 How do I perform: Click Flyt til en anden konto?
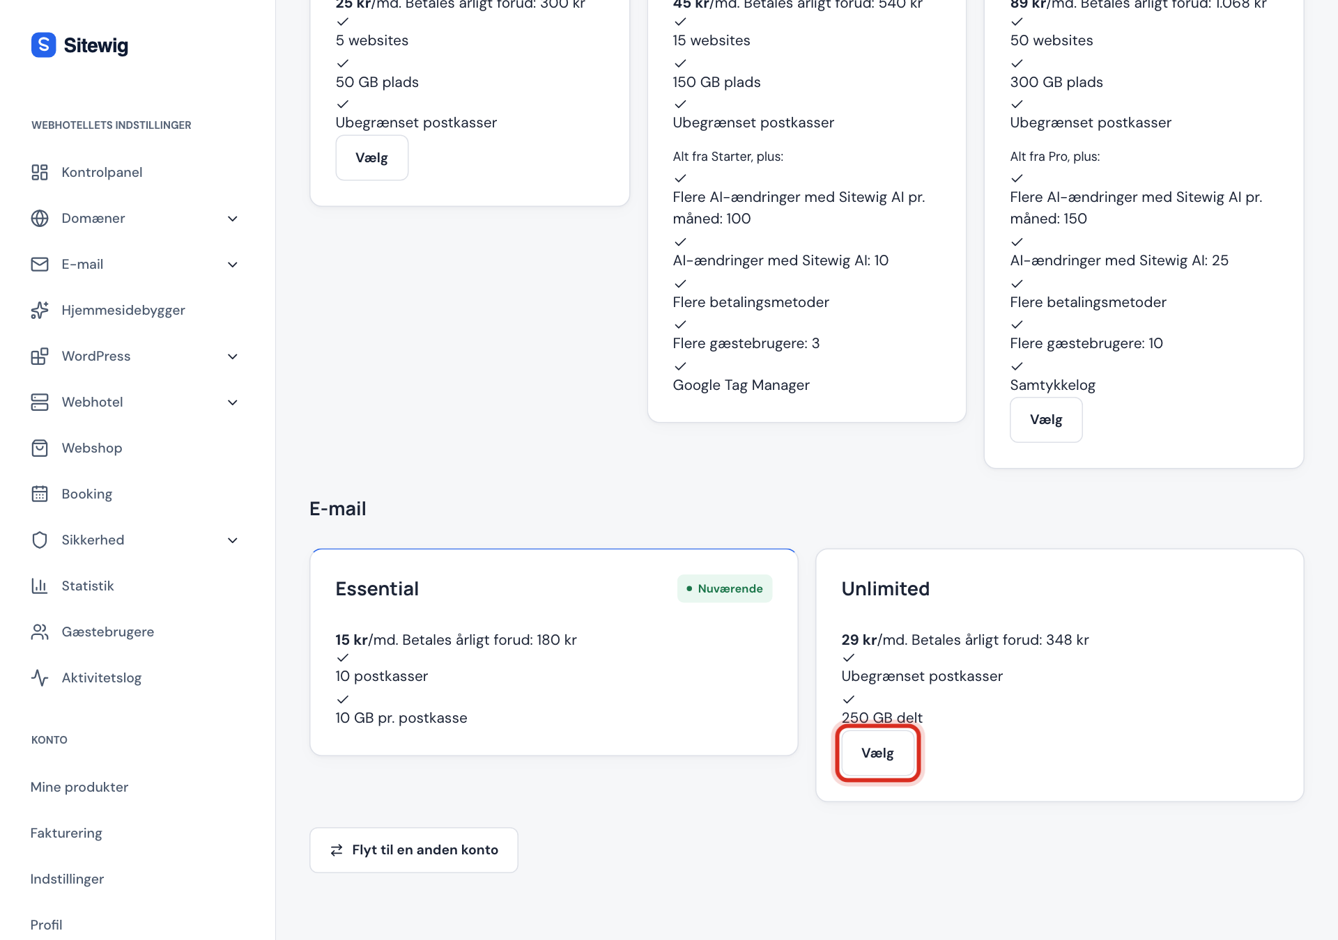point(413,850)
